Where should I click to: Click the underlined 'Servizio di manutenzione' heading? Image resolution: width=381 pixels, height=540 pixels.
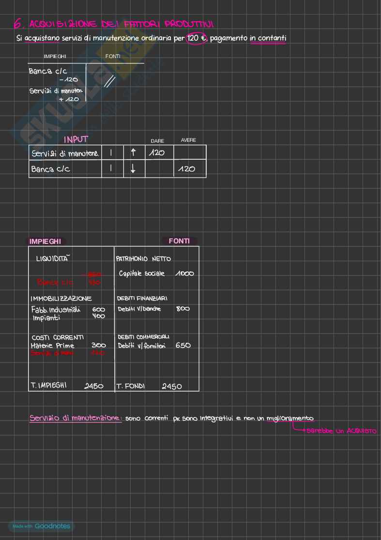(75, 418)
